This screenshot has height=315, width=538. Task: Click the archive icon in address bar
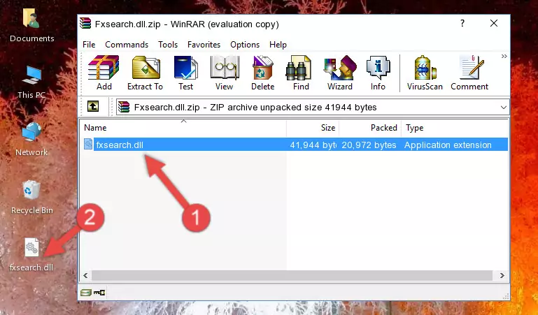coord(124,107)
